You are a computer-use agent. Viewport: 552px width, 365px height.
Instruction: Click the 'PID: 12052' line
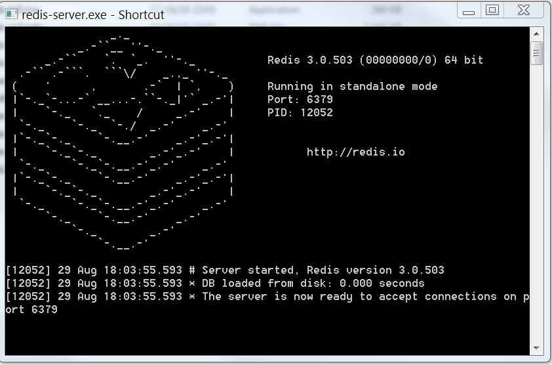coord(300,112)
